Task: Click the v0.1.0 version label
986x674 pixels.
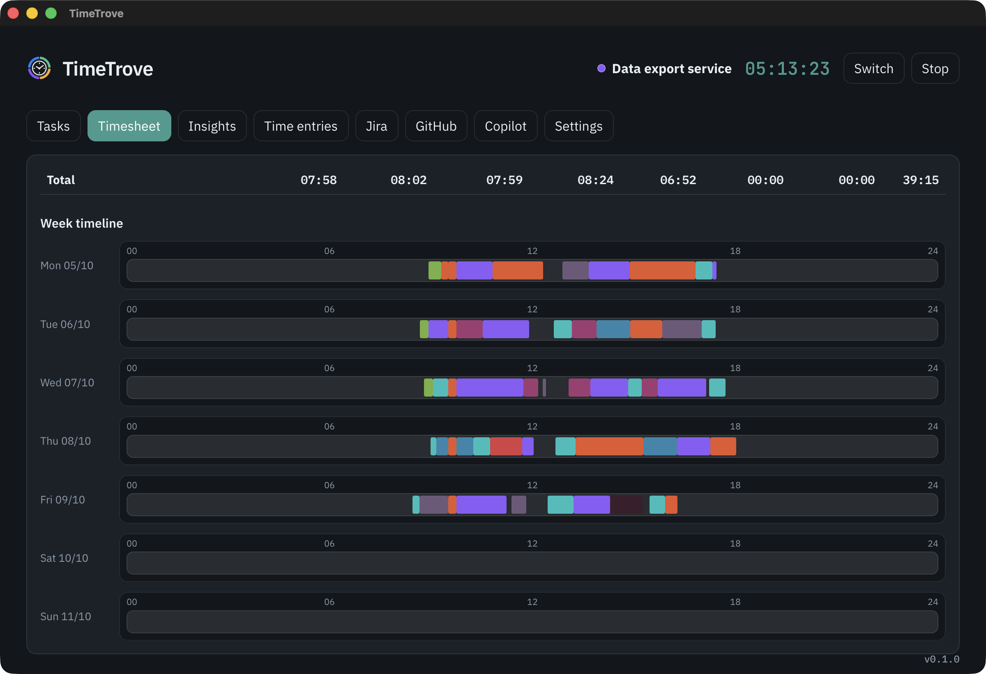Action: click(942, 659)
